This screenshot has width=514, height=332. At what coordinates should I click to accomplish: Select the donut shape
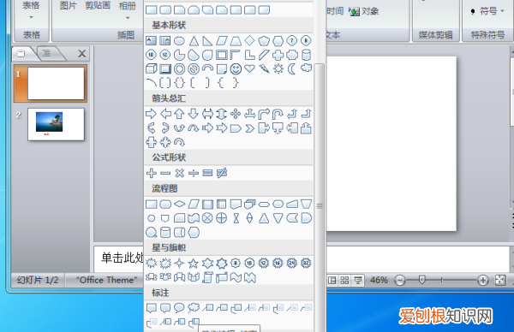[179, 68]
